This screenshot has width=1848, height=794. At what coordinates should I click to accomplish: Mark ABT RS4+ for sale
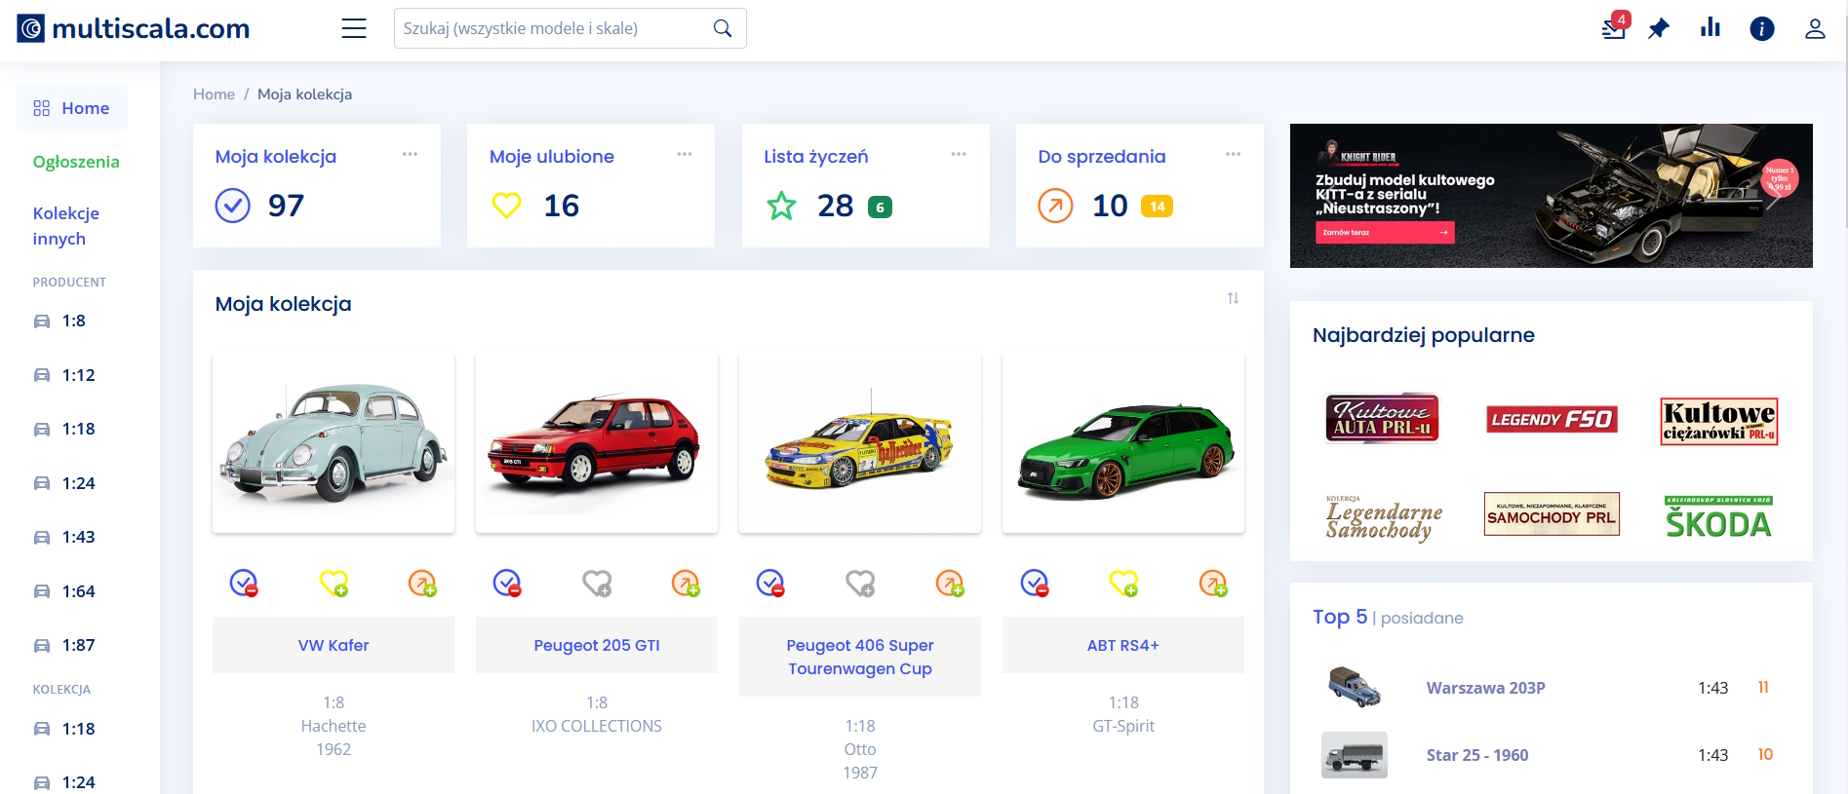[x=1213, y=584]
